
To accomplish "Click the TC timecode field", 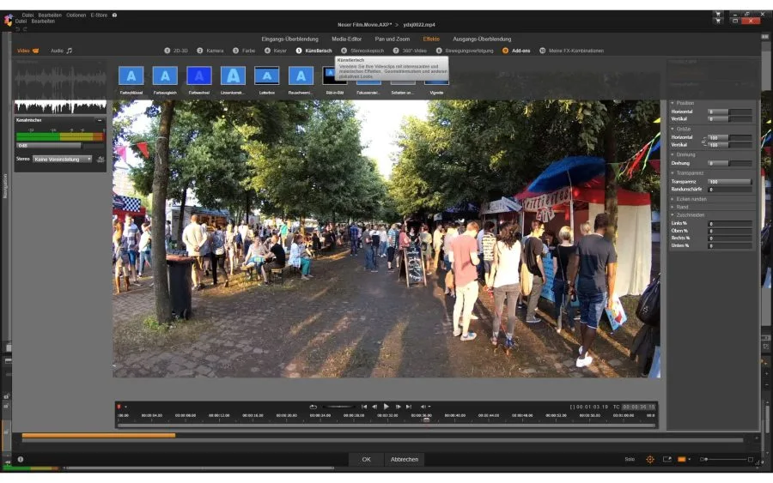I will [x=638, y=407].
